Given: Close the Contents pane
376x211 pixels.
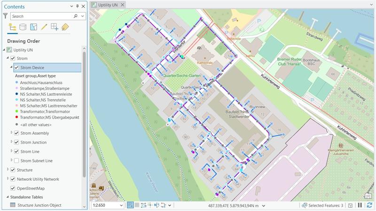Looking at the screenshot, I should pos(83,7).
